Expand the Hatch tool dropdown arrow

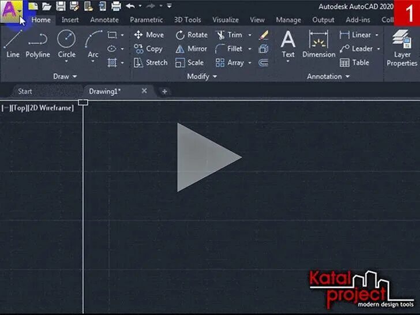pyautogui.click(x=122, y=63)
